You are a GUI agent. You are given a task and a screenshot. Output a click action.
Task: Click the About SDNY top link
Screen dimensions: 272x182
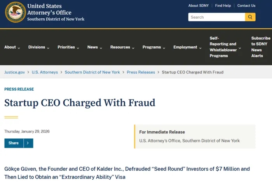click(199, 6)
